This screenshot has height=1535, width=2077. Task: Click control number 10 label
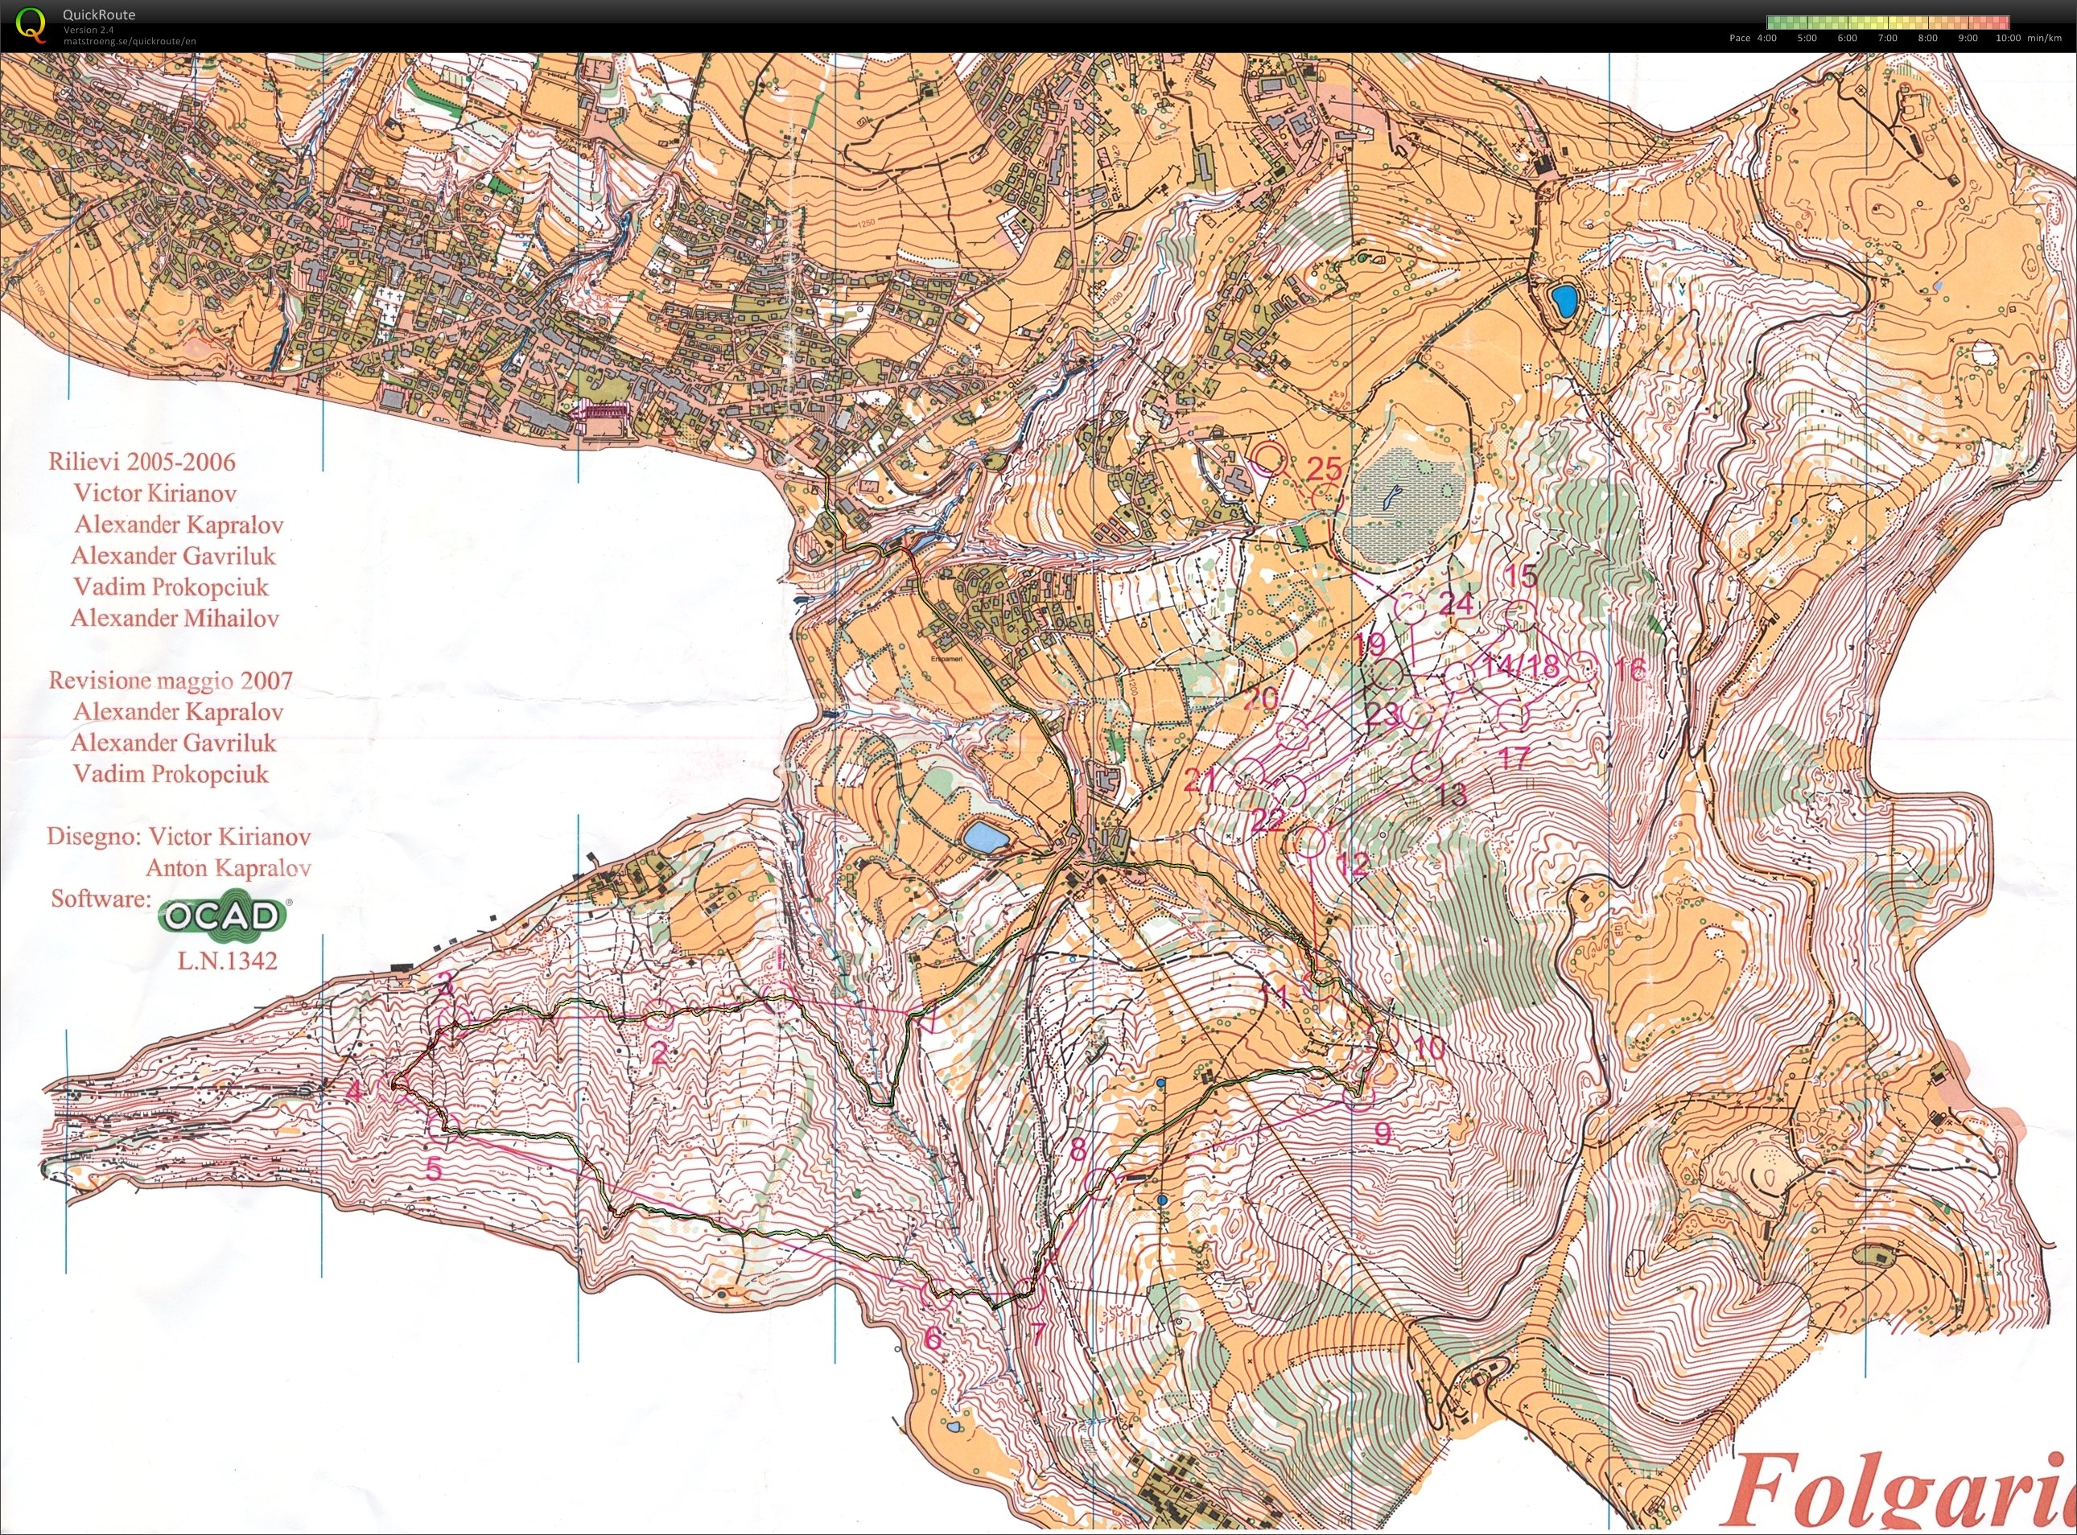click(x=1429, y=1048)
